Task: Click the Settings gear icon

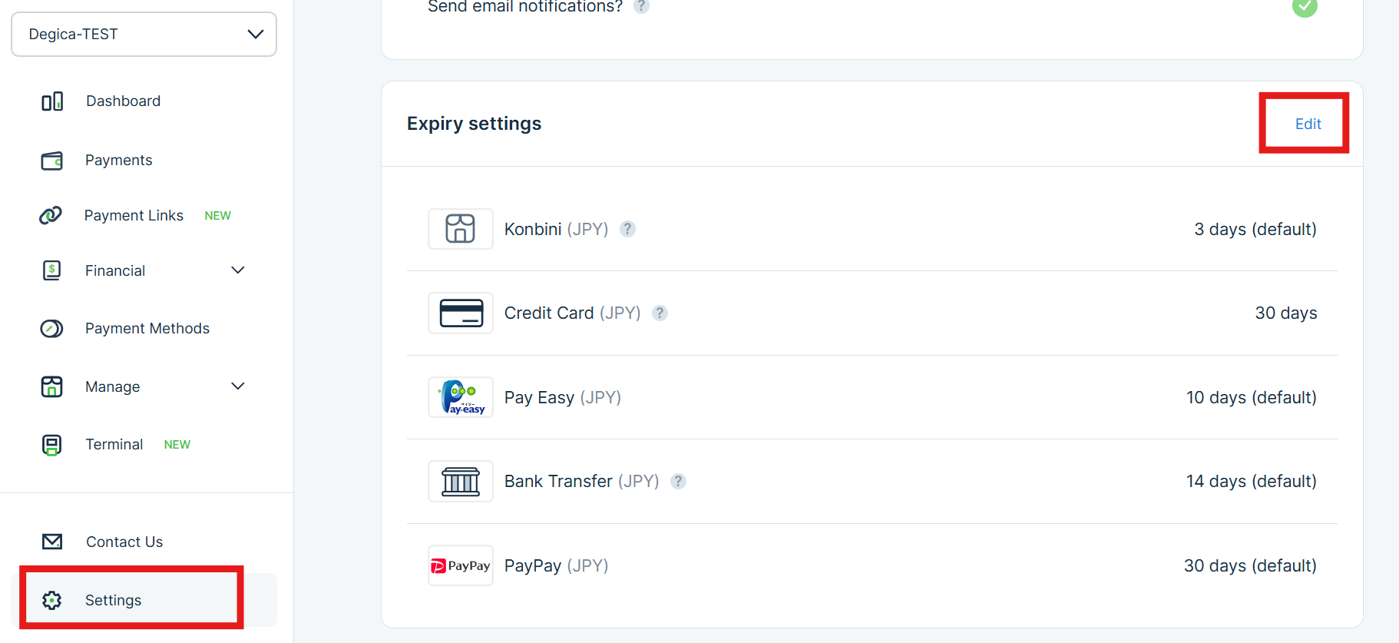Action: pyautogui.click(x=52, y=600)
